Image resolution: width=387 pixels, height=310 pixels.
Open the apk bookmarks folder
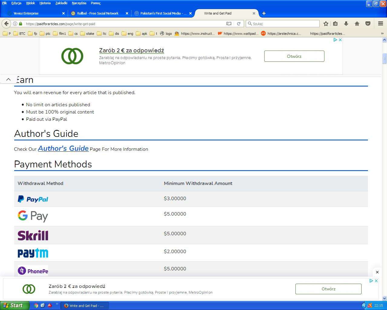(141, 34)
